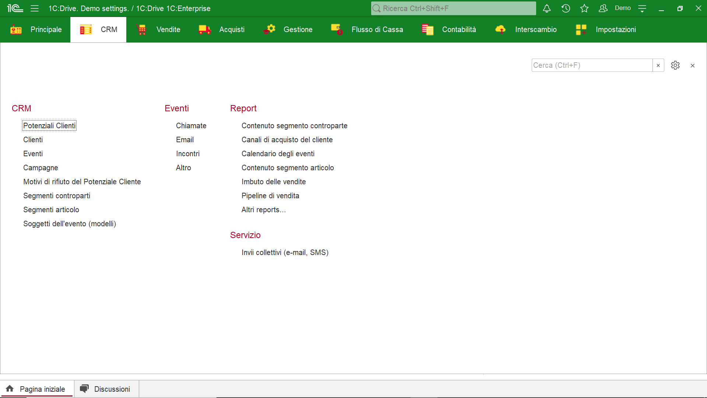Viewport: 707px width, 398px height.
Task: Open the hamburger main menu
Action: [35, 8]
